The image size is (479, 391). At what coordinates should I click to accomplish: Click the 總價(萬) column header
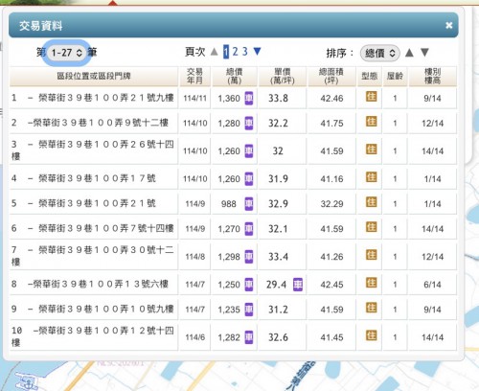pyautogui.click(x=235, y=76)
